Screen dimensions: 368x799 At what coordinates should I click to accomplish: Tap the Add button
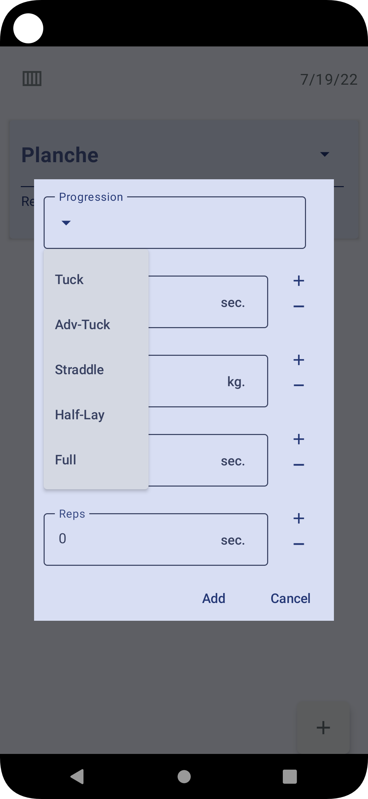tap(214, 599)
